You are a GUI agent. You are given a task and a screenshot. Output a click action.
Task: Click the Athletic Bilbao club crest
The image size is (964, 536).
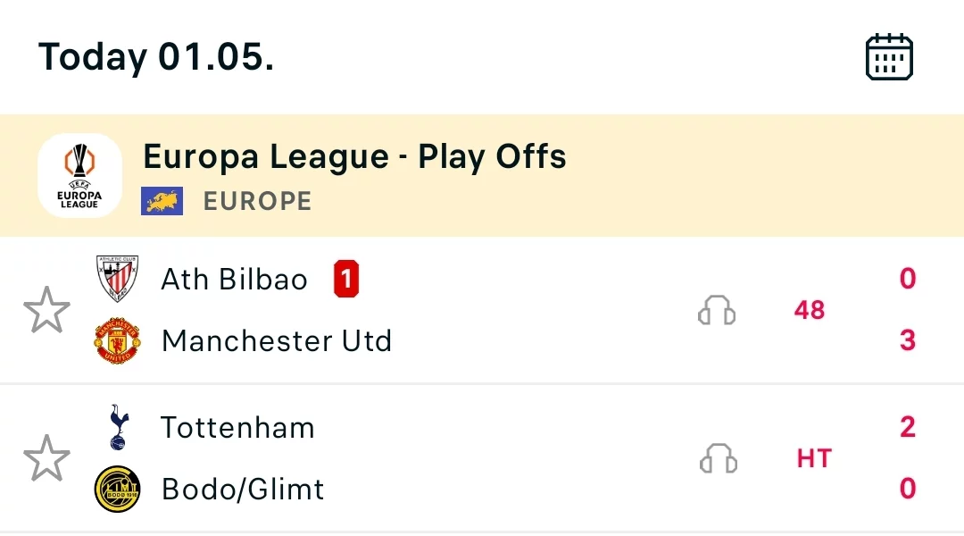(x=117, y=279)
